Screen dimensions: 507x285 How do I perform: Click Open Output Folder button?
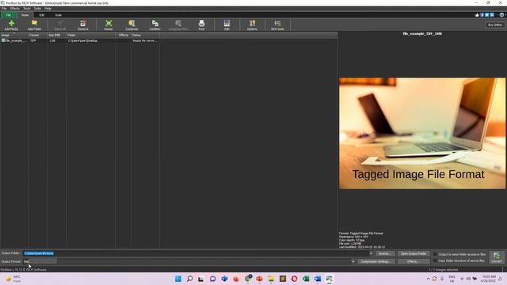click(414, 253)
